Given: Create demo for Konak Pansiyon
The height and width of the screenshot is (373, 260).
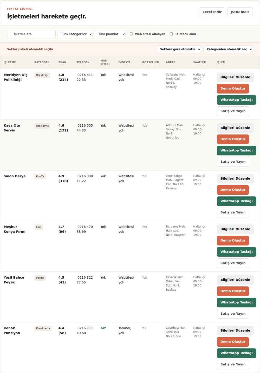Looking at the screenshot, I should pyautogui.click(x=233, y=342).
